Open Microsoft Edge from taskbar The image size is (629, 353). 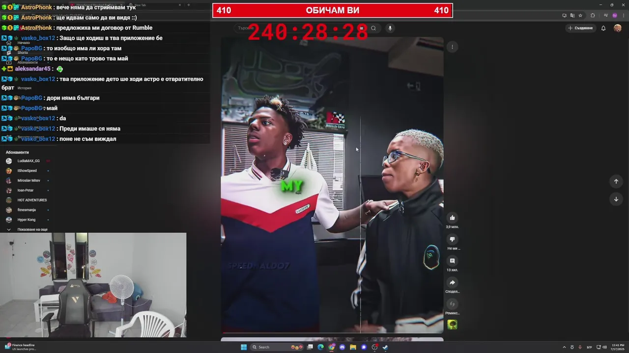pos(320,347)
